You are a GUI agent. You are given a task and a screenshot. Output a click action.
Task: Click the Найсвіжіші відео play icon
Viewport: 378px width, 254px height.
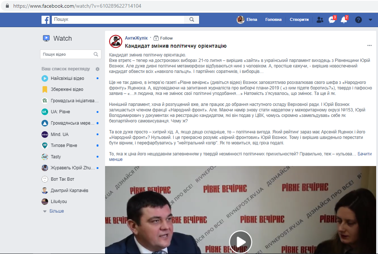coord(45,78)
